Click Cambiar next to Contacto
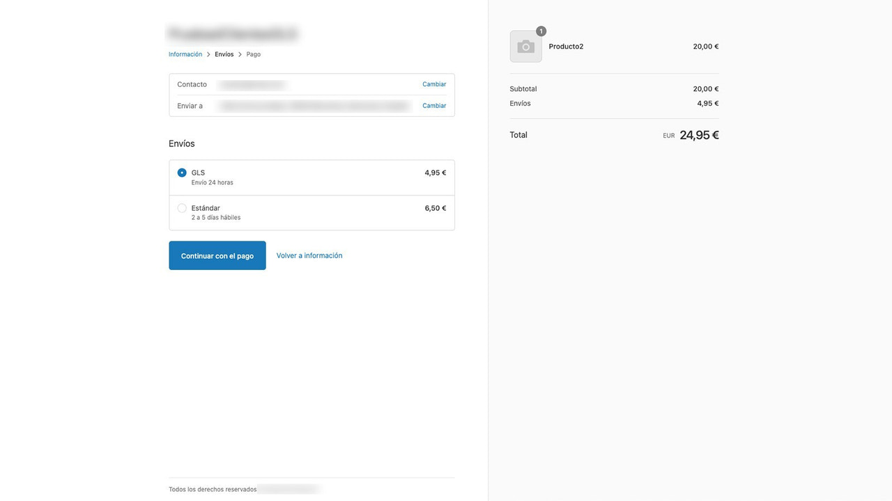892x501 pixels. (x=433, y=83)
